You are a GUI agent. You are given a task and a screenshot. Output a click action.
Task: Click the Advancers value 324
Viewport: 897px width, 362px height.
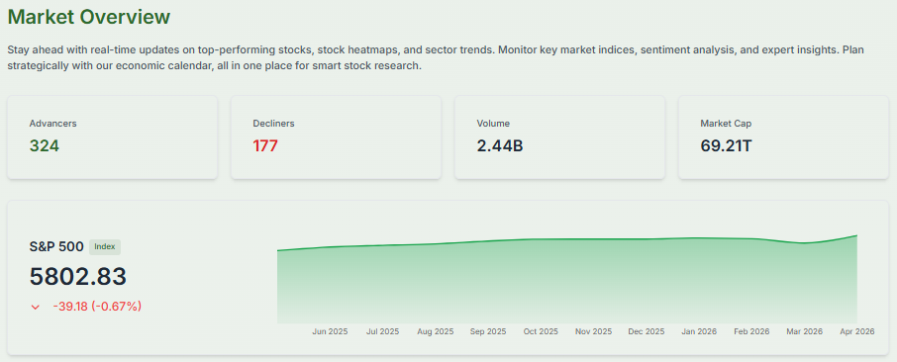[44, 146]
